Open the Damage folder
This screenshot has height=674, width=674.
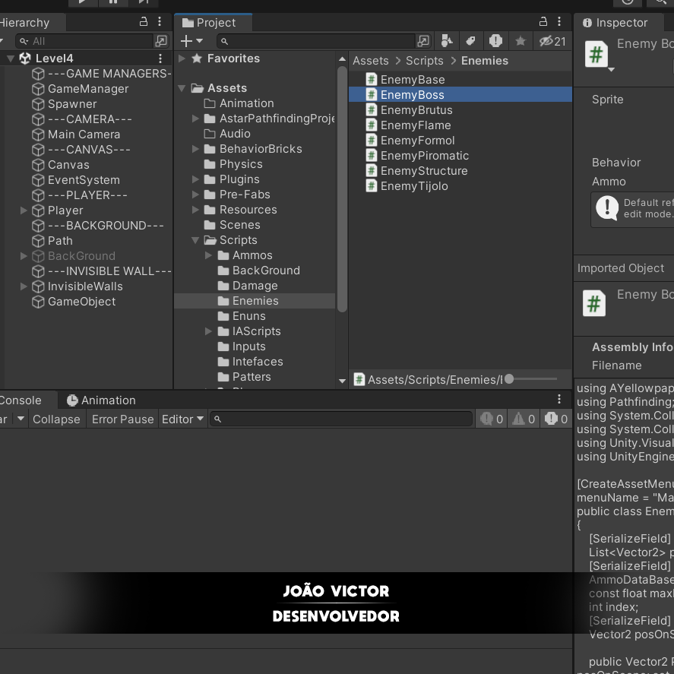[255, 286]
